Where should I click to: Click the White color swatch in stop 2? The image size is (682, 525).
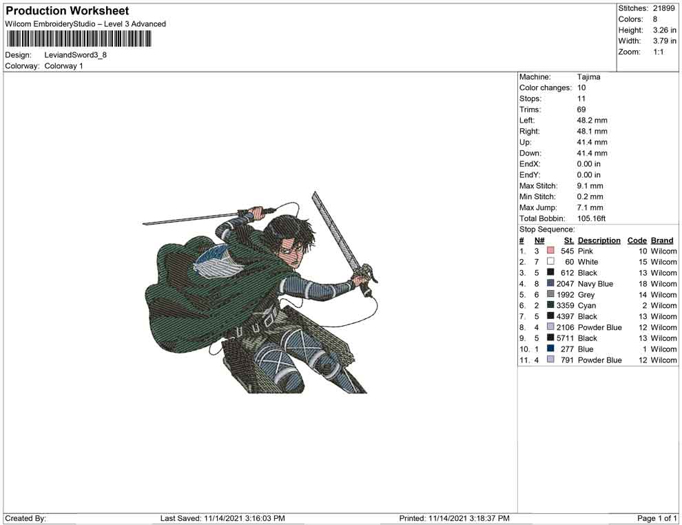[550, 261]
